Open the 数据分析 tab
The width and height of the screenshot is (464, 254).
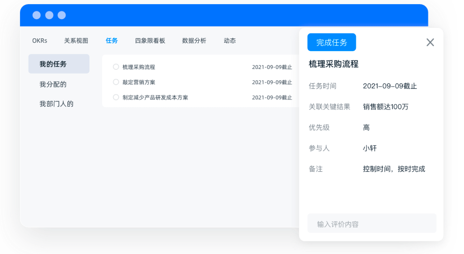pos(194,41)
